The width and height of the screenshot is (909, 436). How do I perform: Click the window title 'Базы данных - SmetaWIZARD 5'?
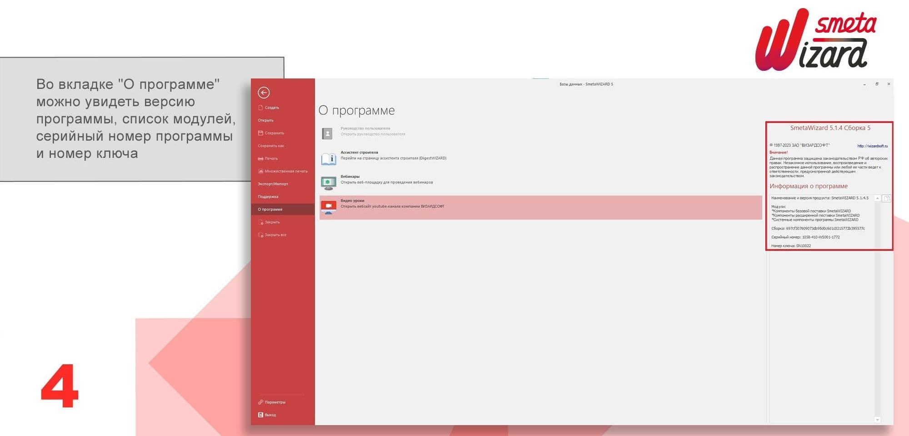(586, 84)
